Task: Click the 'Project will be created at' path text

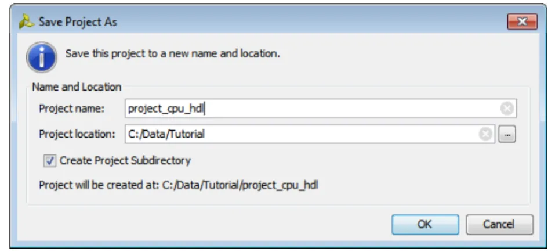Action: click(x=178, y=185)
